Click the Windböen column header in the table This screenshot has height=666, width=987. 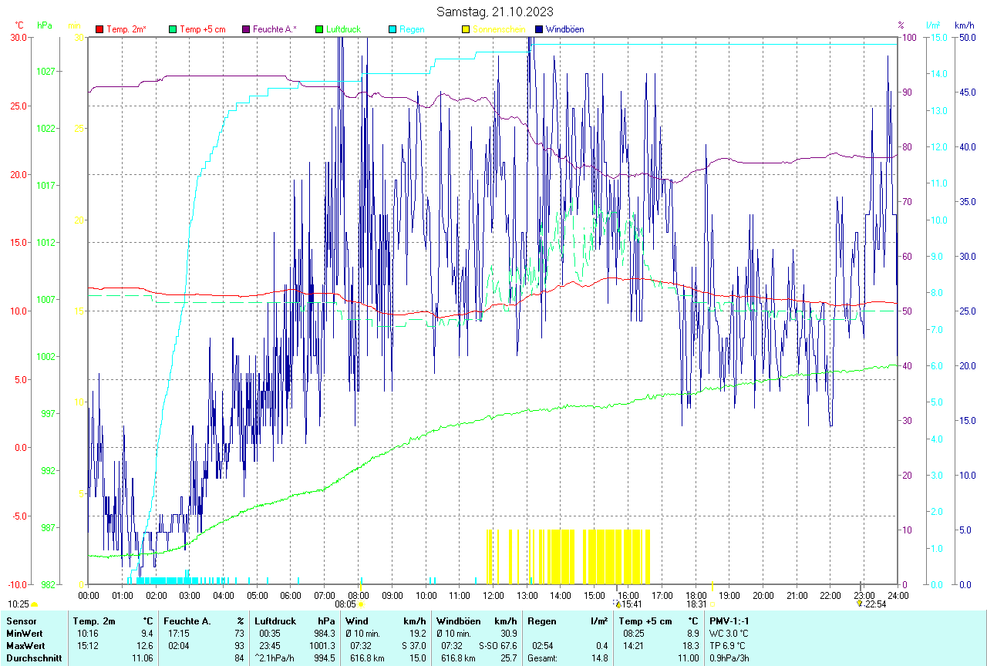(x=458, y=621)
